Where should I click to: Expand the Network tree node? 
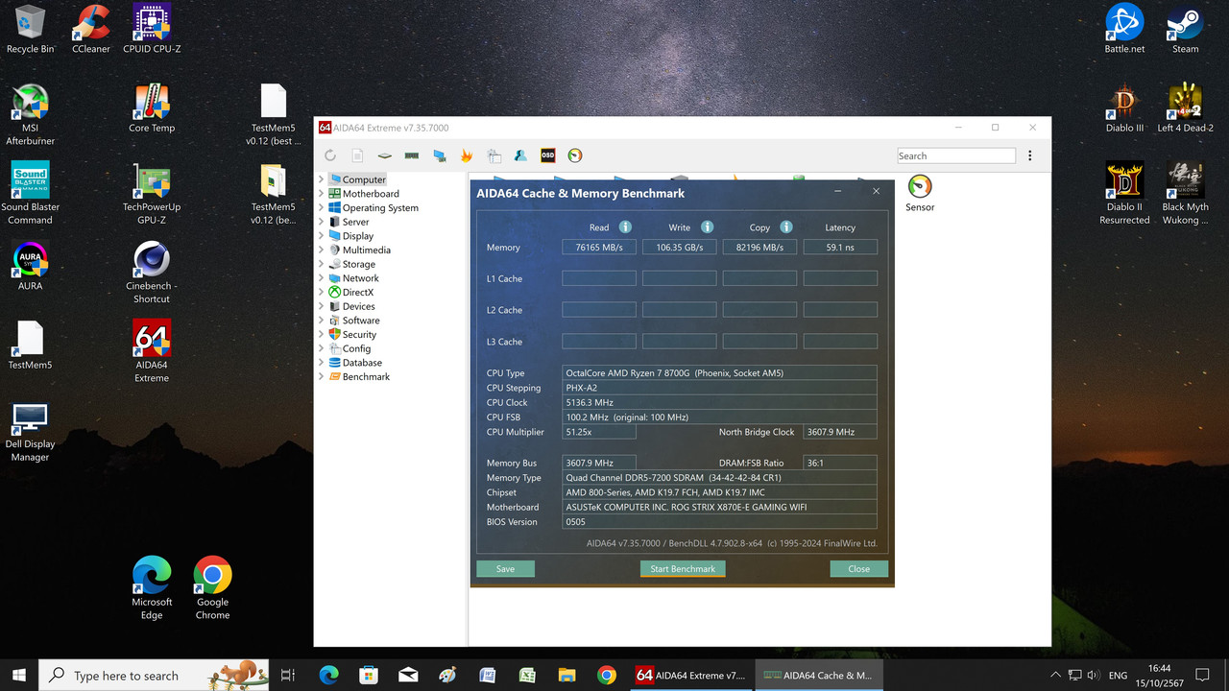[x=322, y=278]
